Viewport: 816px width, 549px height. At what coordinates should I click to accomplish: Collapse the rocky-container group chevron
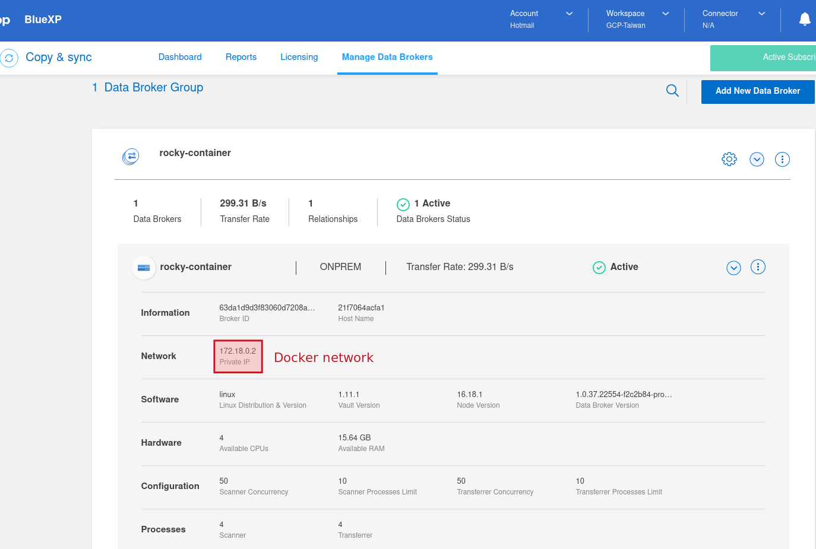757,159
